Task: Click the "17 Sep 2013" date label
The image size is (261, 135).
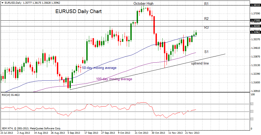Action: 91,133
